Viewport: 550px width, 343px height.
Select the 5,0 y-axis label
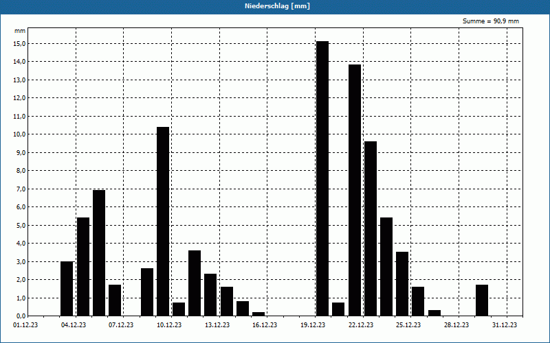20,226
